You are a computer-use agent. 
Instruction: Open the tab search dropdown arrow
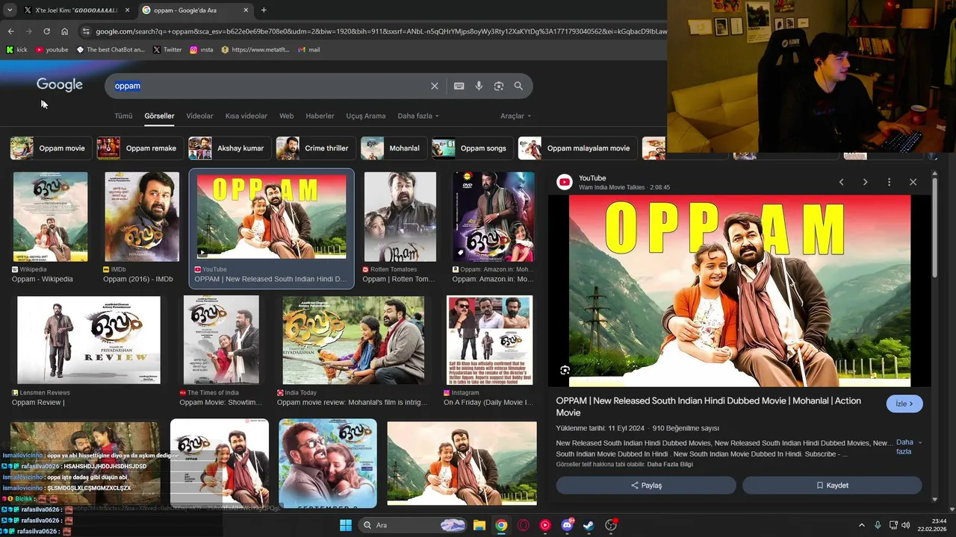click(10, 10)
